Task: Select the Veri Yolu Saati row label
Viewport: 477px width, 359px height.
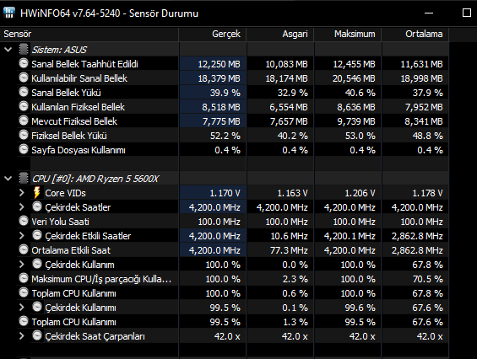Action: [60, 222]
